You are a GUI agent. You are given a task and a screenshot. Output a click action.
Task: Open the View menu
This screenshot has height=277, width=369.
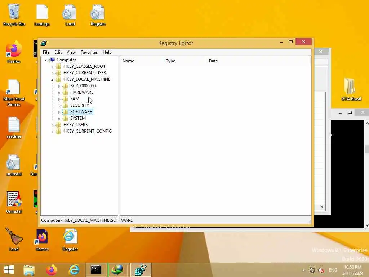point(71,52)
